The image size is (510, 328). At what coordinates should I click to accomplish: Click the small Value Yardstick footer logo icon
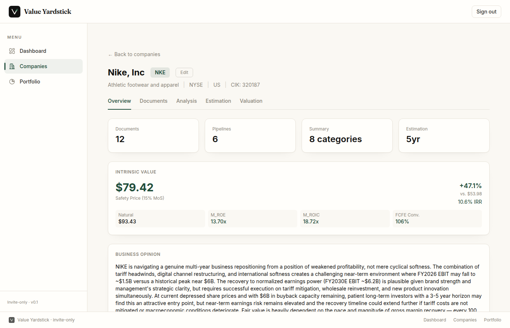(12, 320)
